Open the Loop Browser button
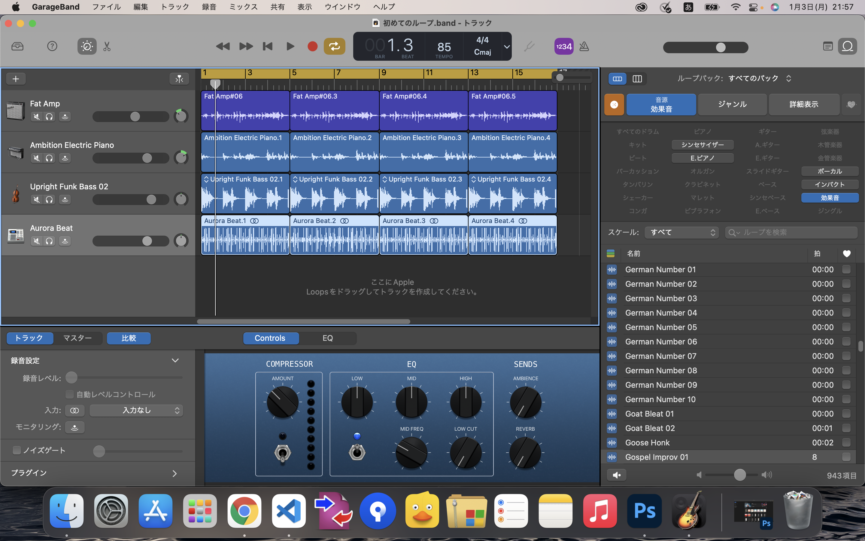The height and width of the screenshot is (541, 865). pos(848,47)
